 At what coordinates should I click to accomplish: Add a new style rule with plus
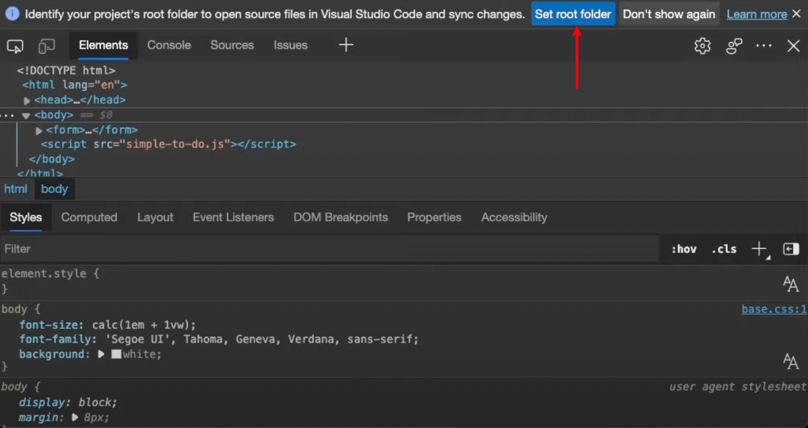(759, 249)
